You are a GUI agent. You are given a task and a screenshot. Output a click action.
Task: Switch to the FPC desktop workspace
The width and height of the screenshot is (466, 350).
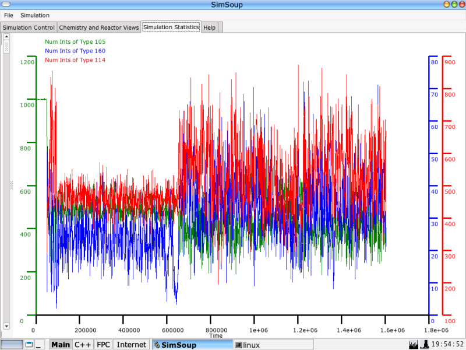click(x=103, y=345)
